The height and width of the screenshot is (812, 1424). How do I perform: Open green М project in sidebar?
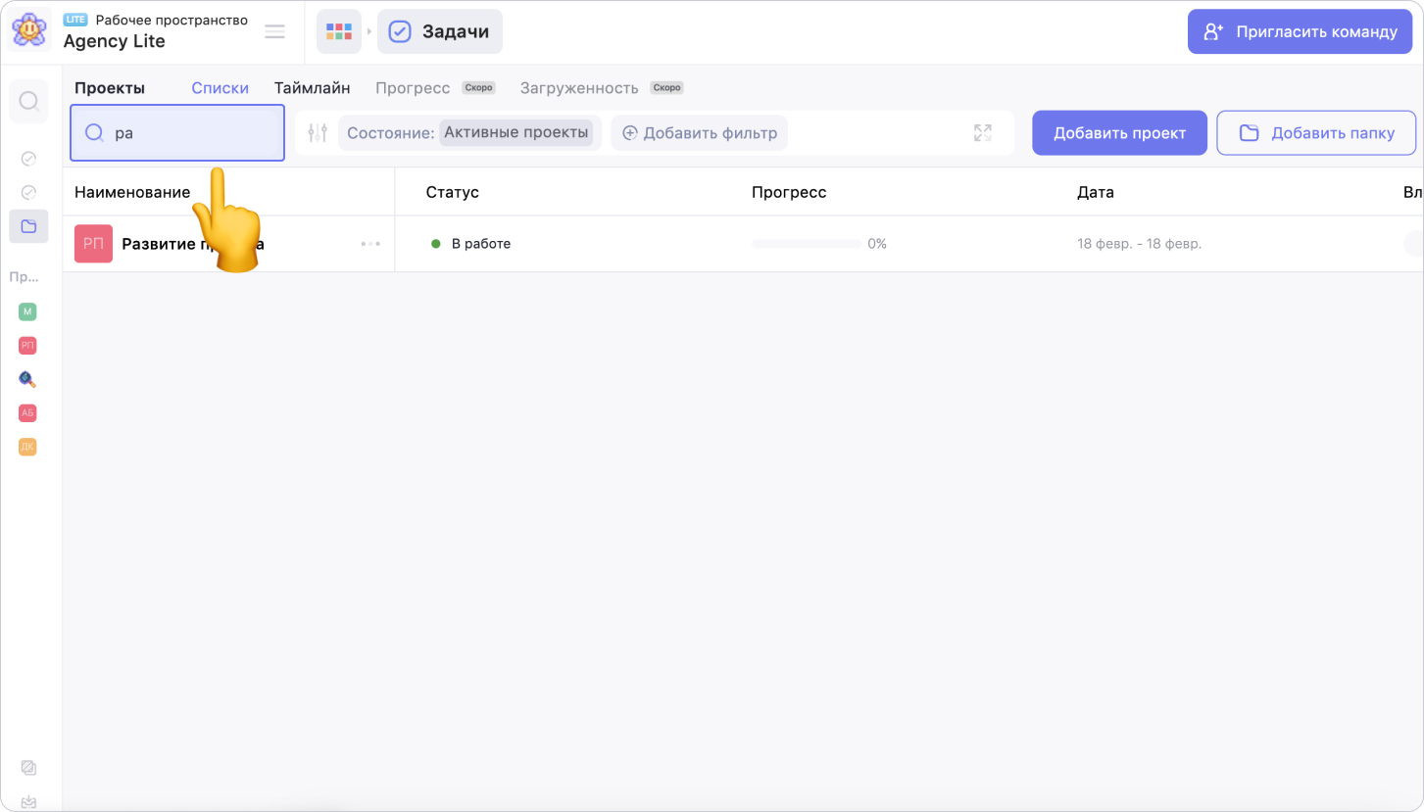point(27,311)
